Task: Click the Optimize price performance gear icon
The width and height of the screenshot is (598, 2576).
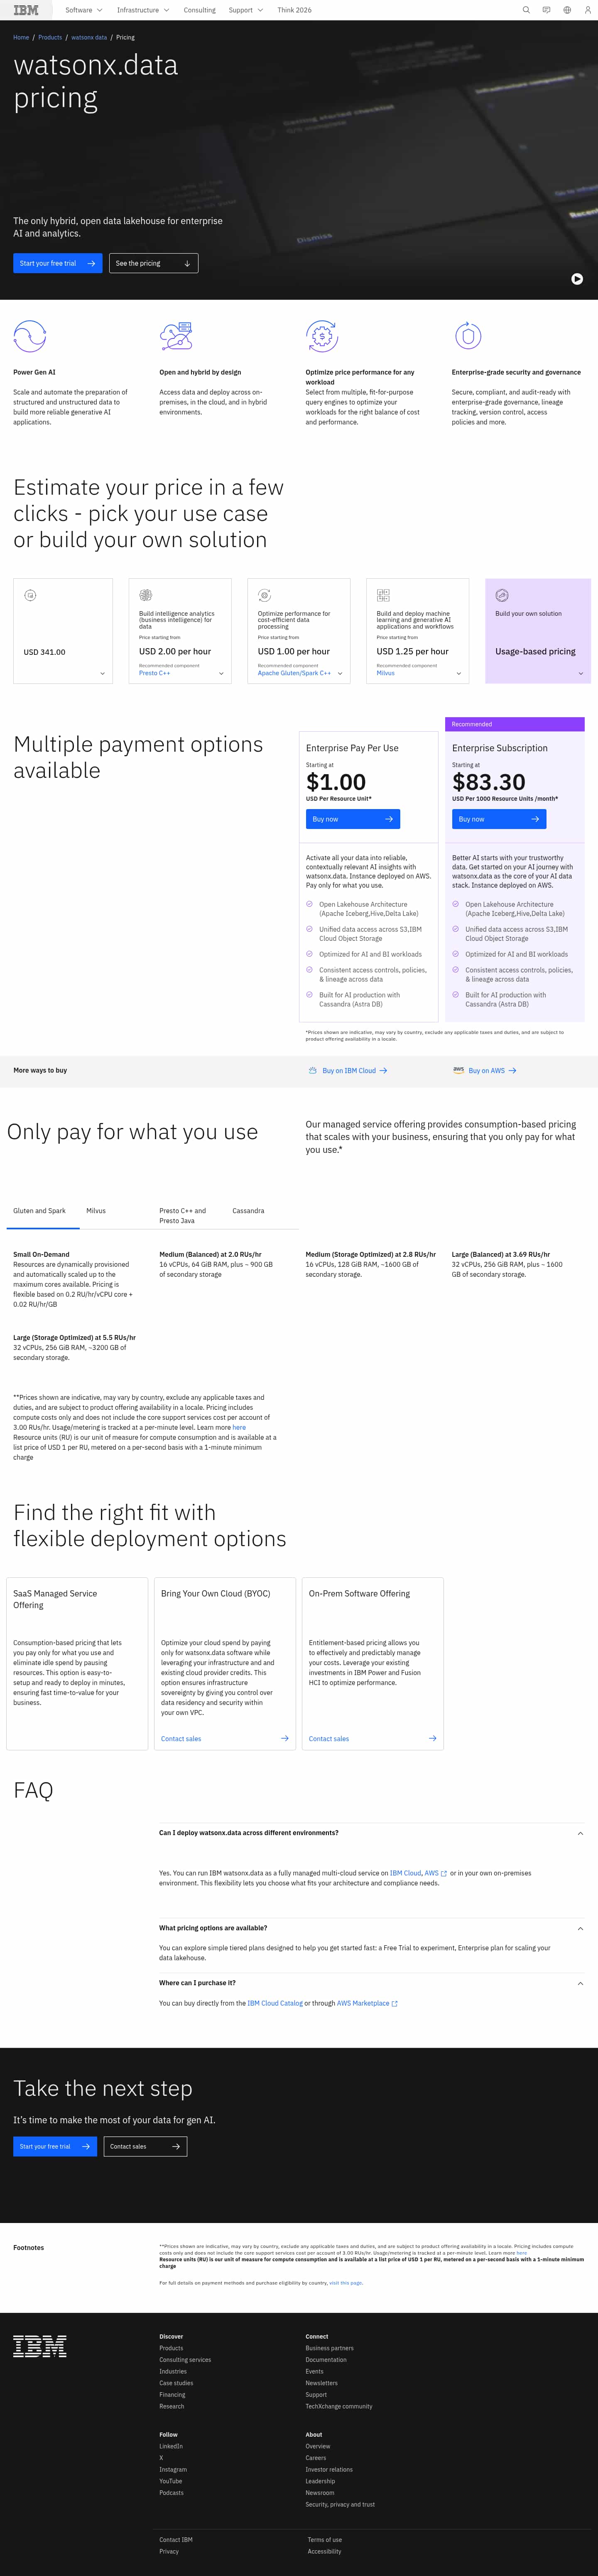Action: (321, 336)
